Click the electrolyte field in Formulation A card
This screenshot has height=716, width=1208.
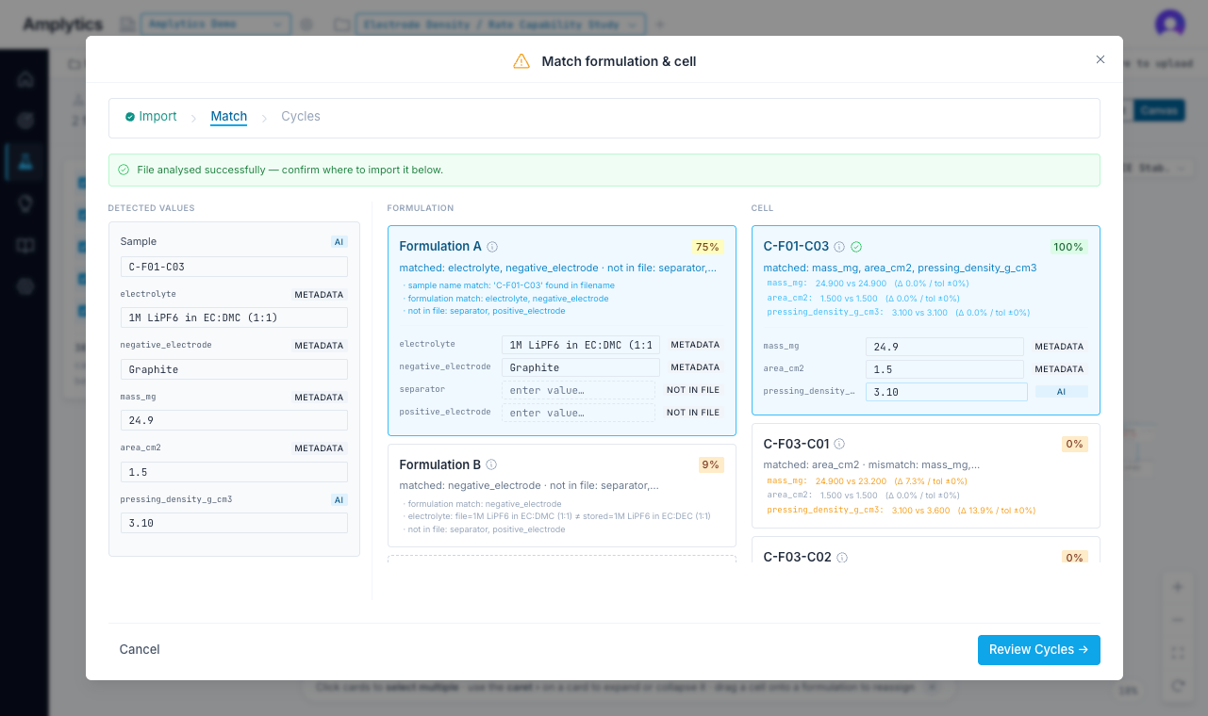[581, 345]
